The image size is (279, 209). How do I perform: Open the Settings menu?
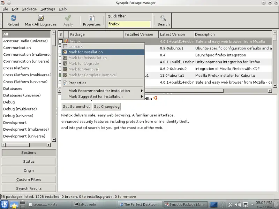(x=48, y=9)
